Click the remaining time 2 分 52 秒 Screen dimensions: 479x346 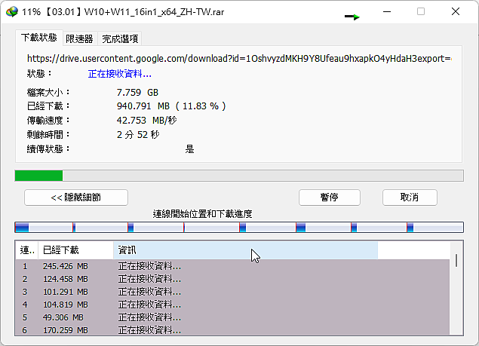tap(138, 135)
